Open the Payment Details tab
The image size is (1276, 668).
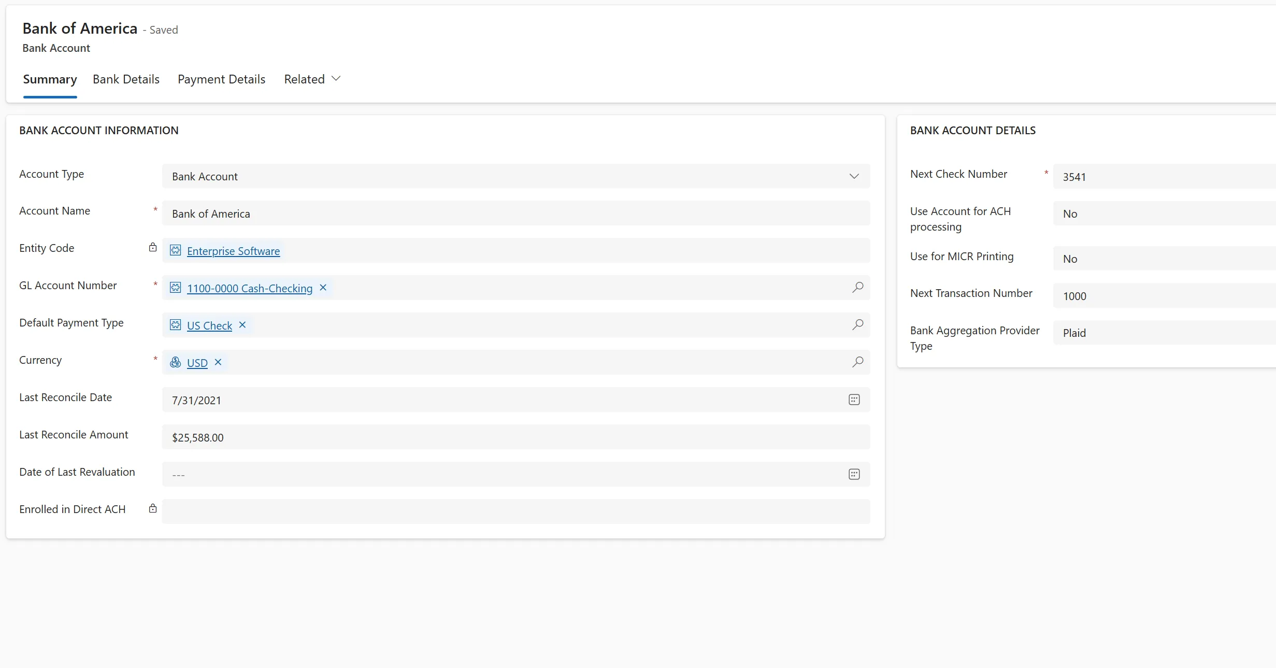pos(221,79)
